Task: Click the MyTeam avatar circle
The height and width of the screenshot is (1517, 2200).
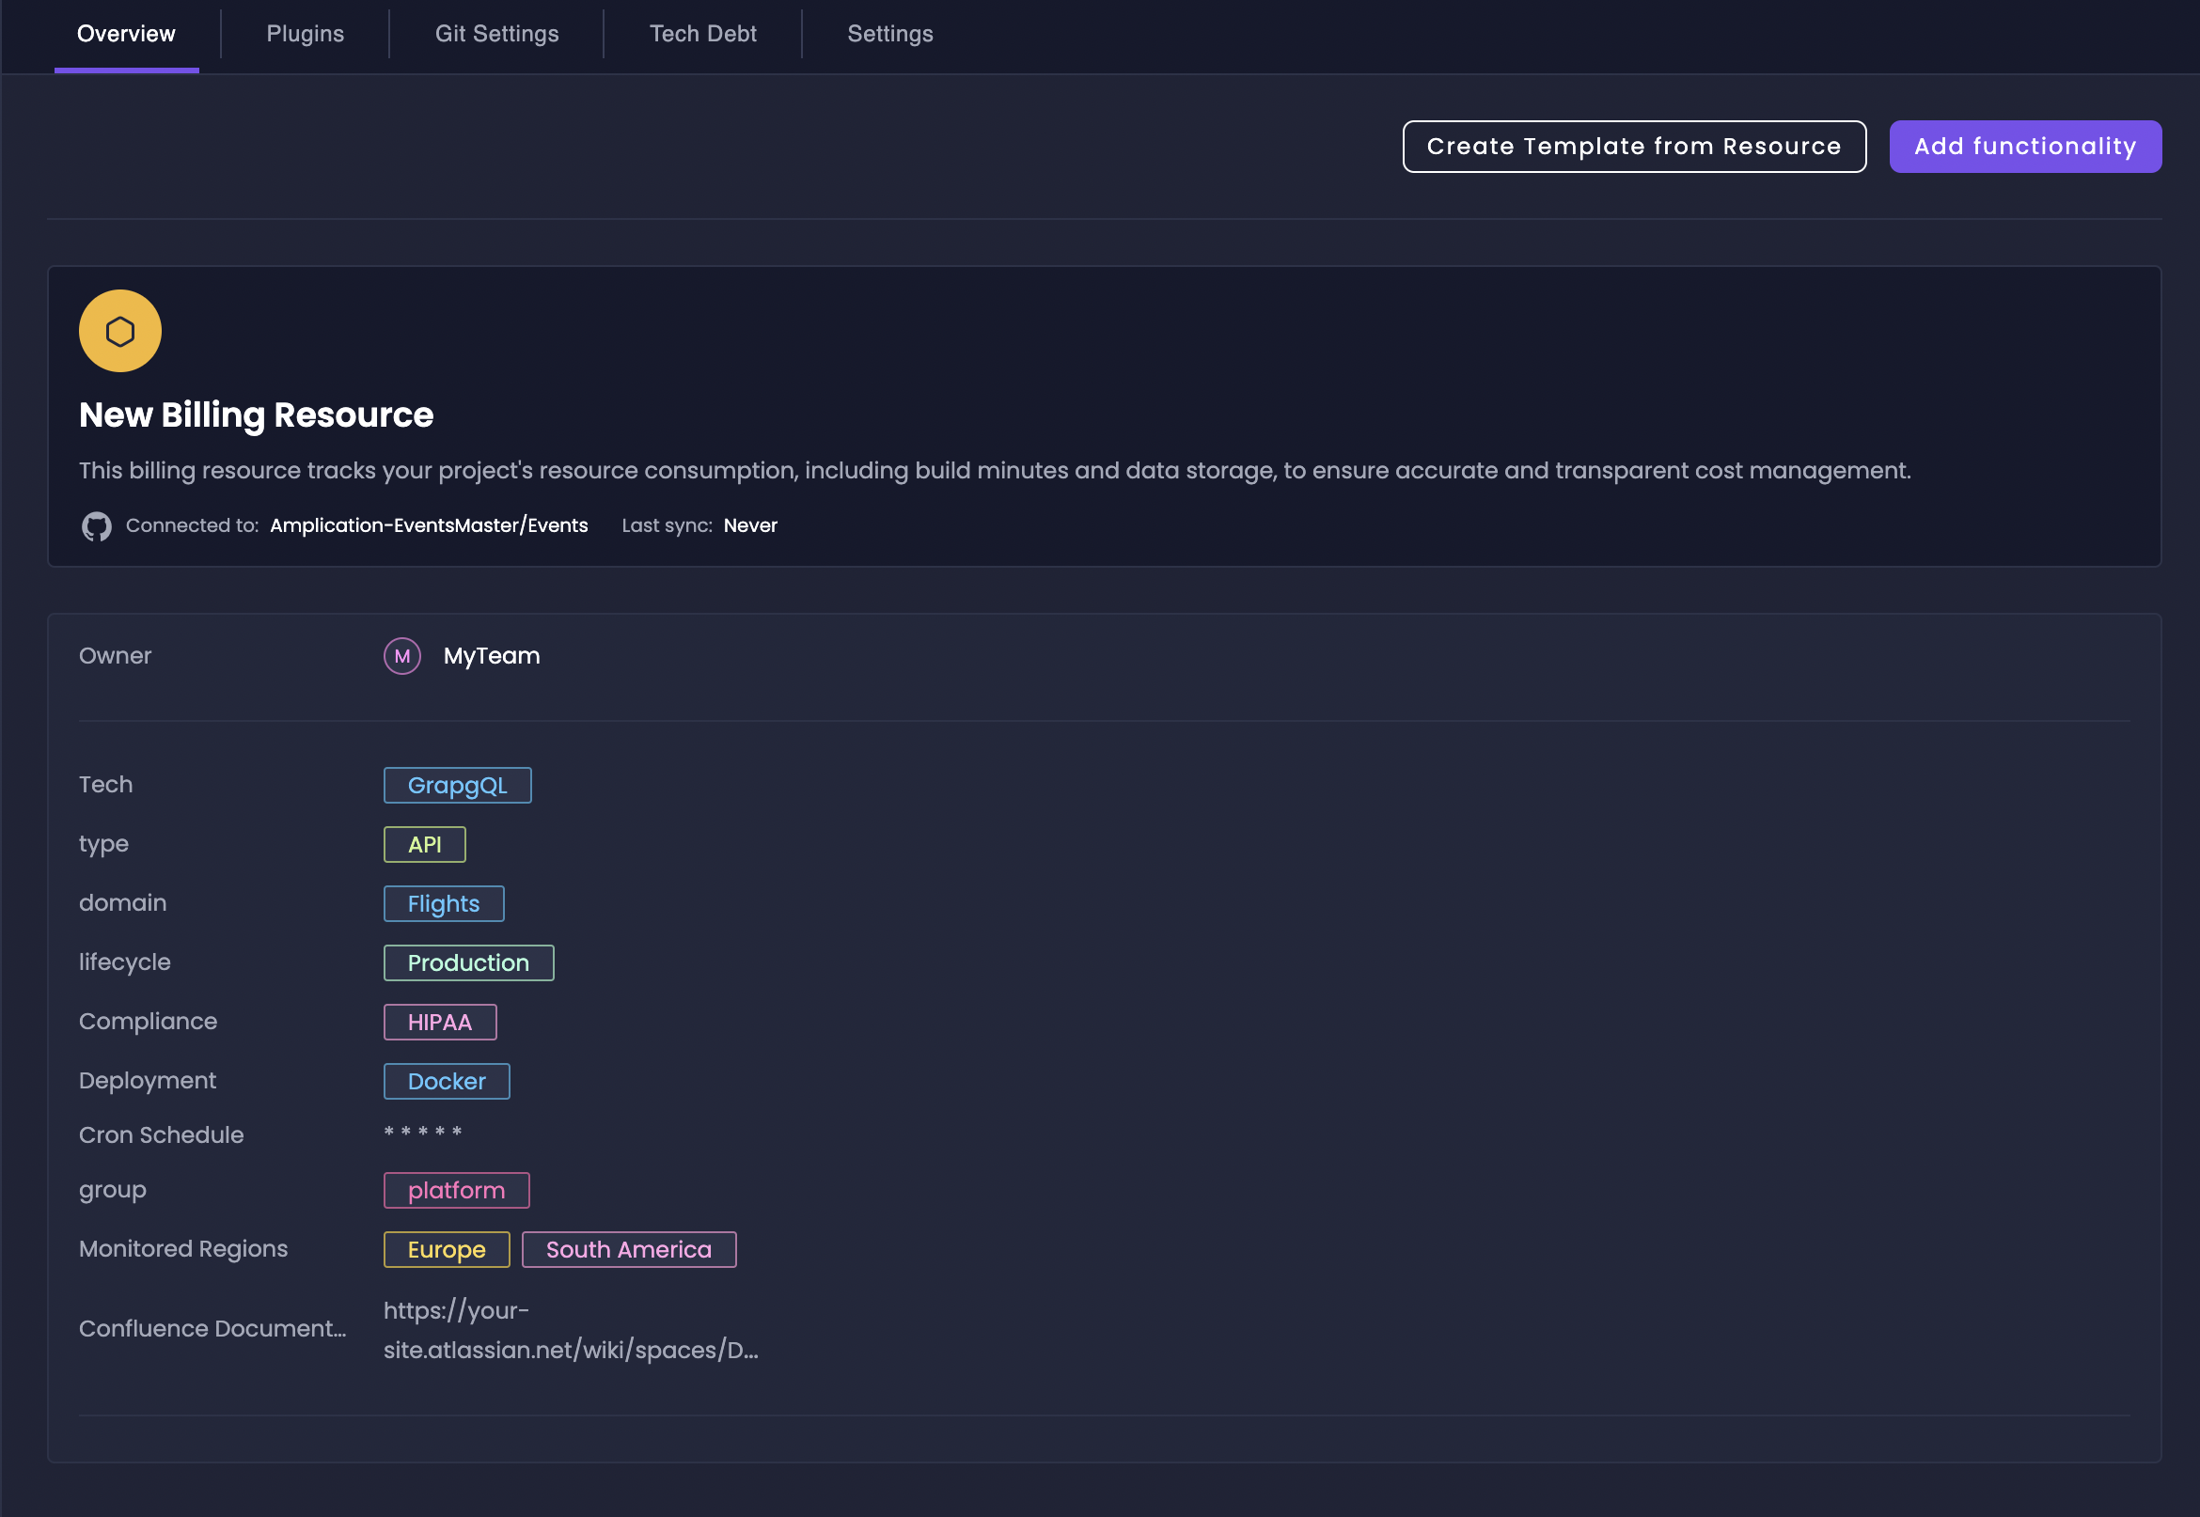Action: 402,656
